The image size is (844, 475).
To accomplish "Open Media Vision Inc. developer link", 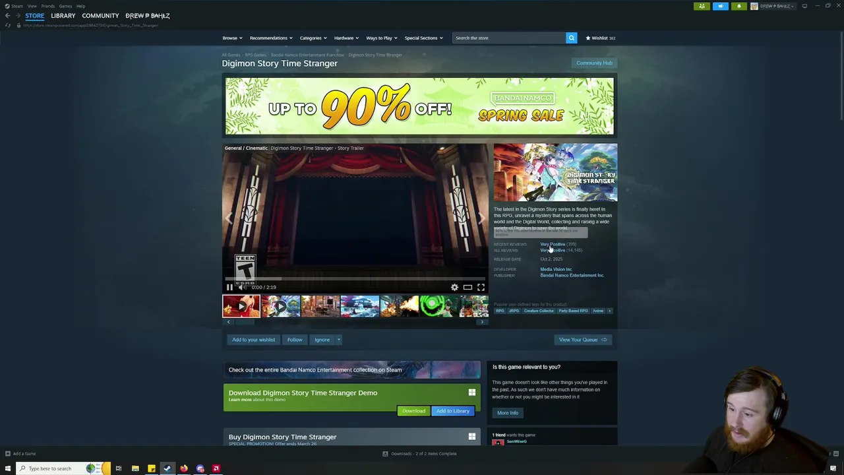I will tap(556, 269).
